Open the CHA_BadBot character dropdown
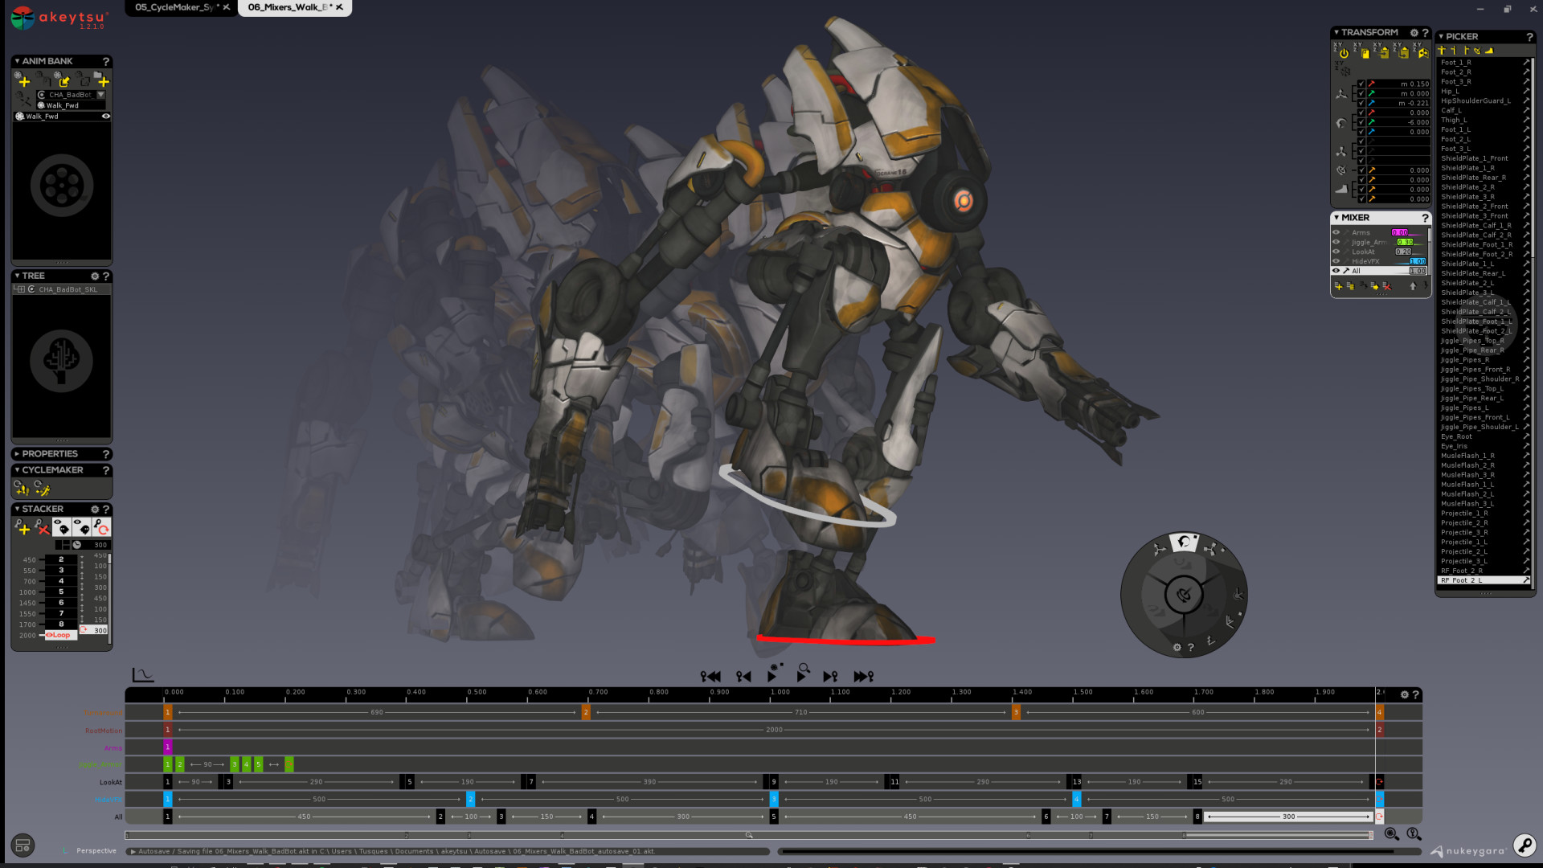This screenshot has height=868, width=1543. [100, 95]
